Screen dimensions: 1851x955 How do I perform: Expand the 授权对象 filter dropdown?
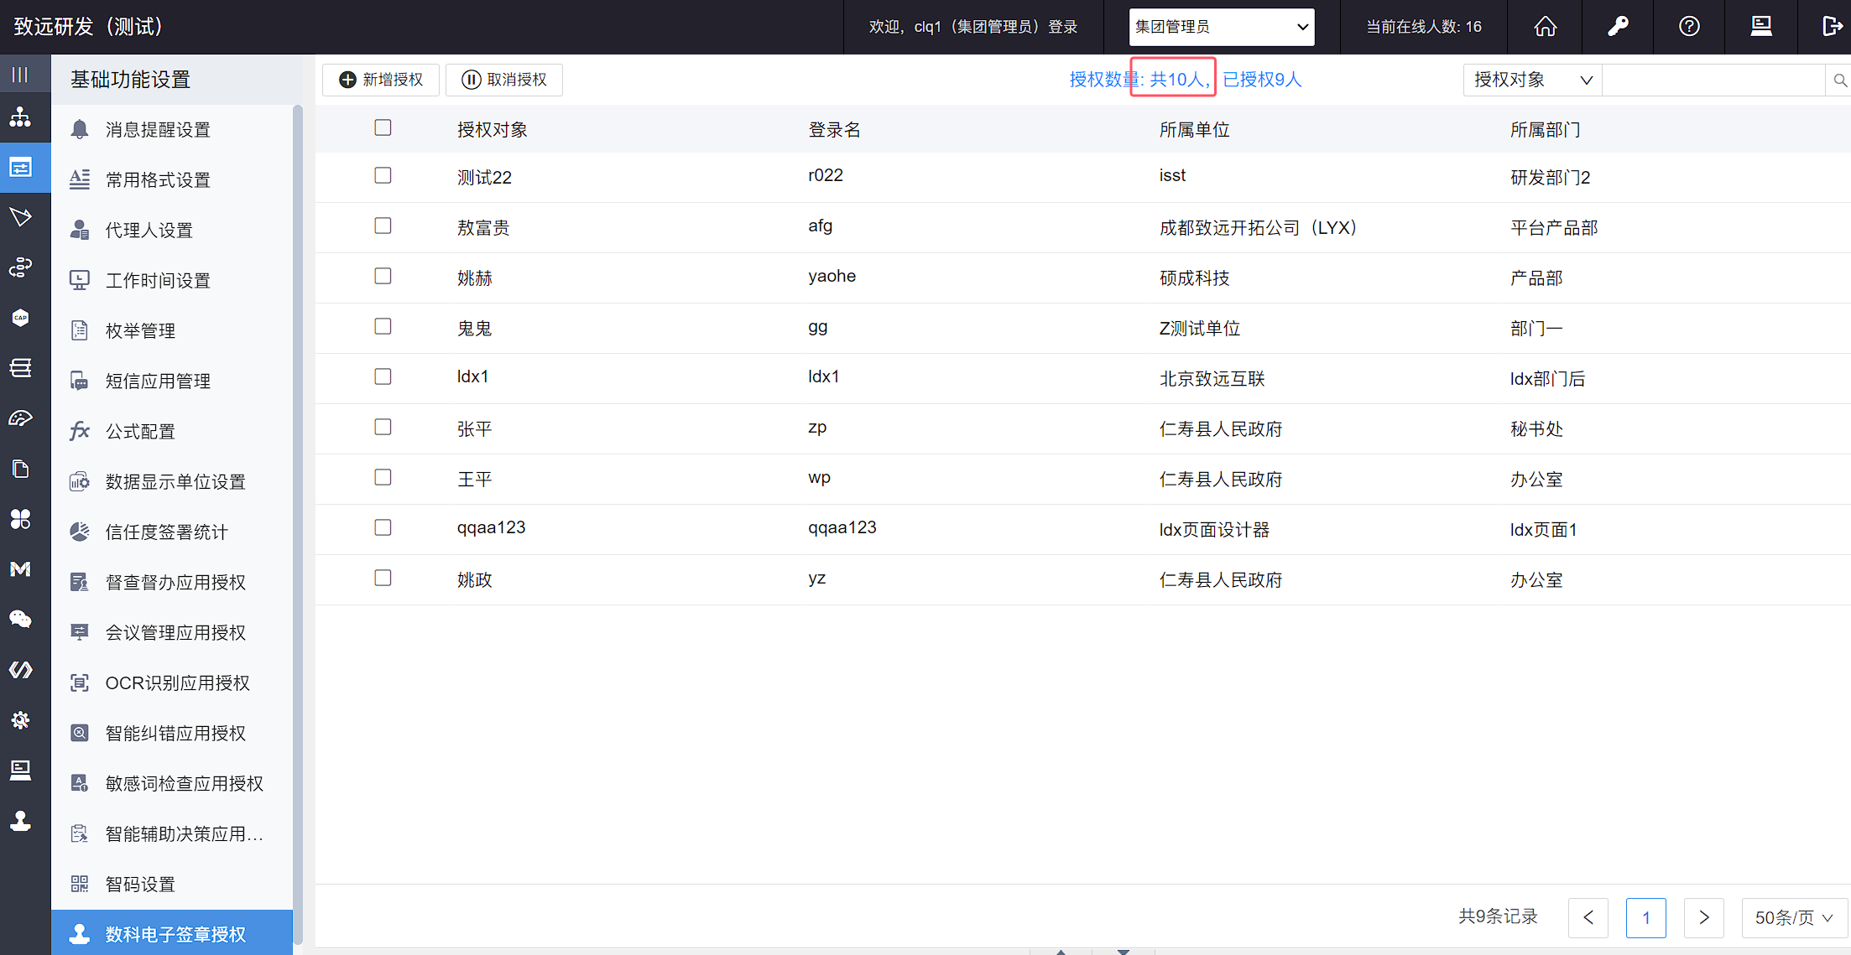(x=1532, y=80)
